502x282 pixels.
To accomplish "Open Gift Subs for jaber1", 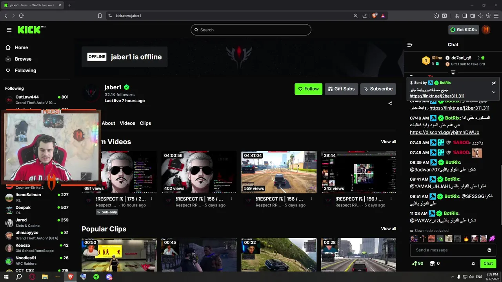I will (341, 89).
